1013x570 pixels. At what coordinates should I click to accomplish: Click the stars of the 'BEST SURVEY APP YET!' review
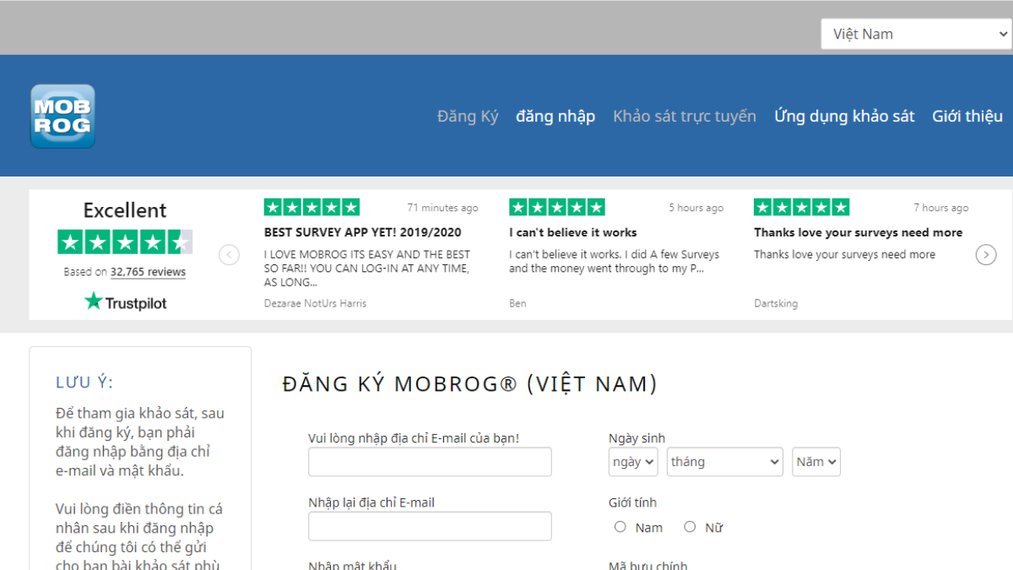311,207
